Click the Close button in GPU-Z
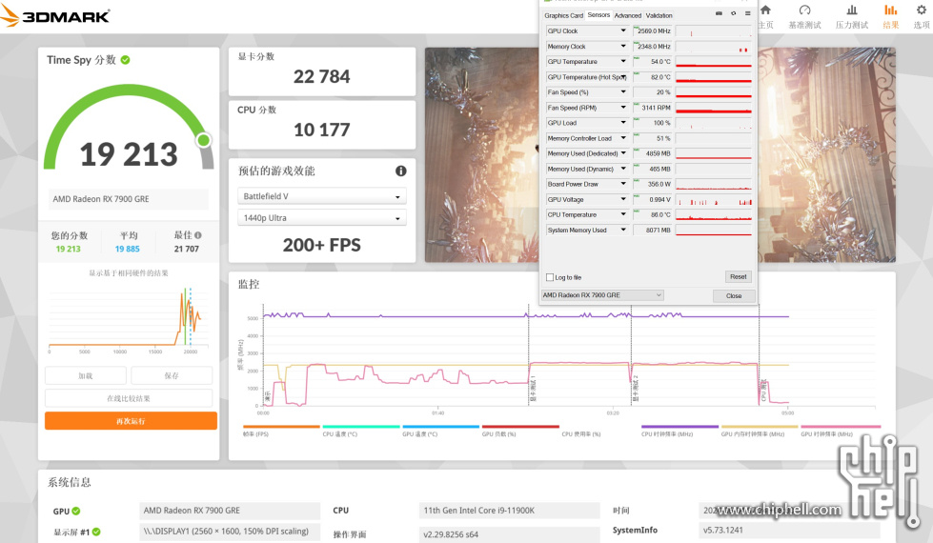The height and width of the screenshot is (543, 933). pyautogui.click(x=734, y=295)
